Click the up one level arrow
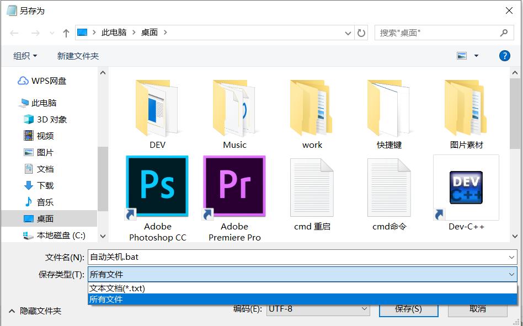Image resolution: width=523 pixels, height=326 pixels. click(66, 33)
